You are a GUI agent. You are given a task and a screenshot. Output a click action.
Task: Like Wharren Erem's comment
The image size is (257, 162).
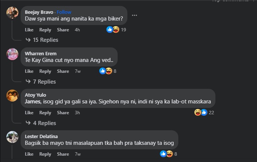29,71
